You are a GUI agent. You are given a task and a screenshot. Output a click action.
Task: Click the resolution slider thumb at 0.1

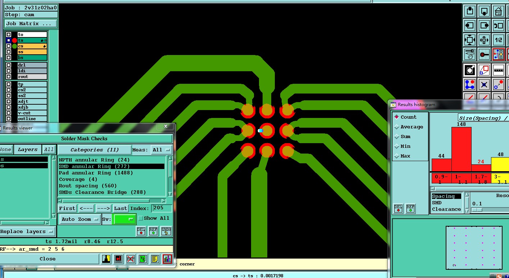click(x=477, y=210)
